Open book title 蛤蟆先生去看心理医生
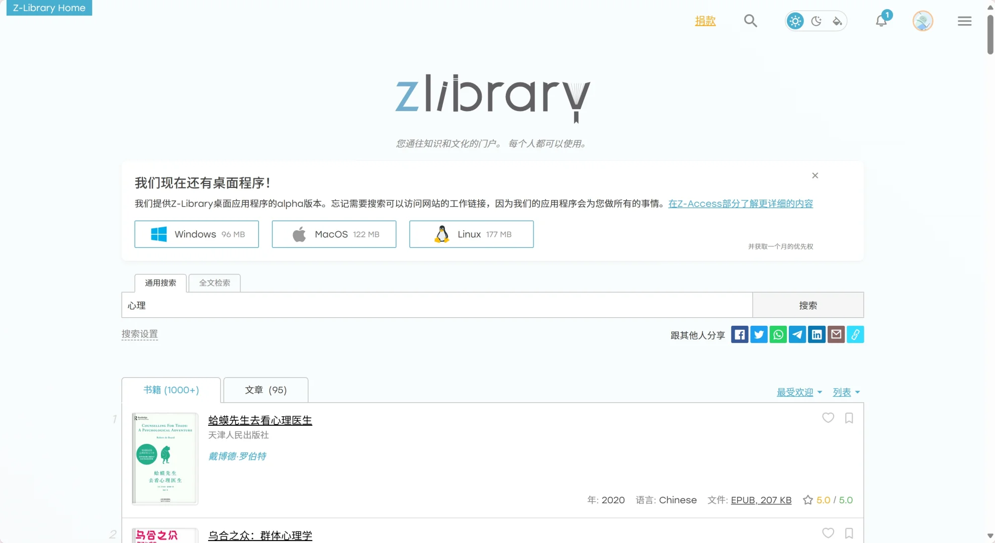995x543 pixels. (x=260, y=420)
